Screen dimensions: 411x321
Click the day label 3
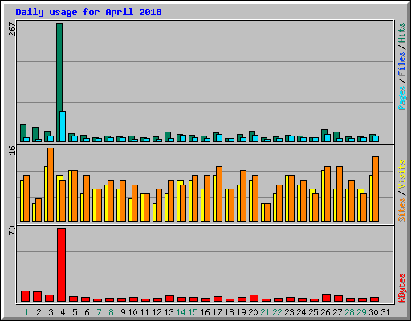point(51,312)
